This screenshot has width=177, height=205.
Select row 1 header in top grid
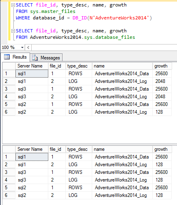click(9, 74)
